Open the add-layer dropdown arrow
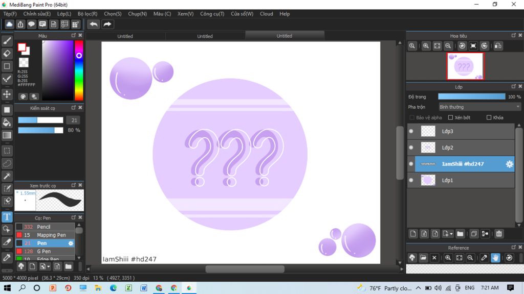This screenshot has height=294, width=524. (451, 234)
